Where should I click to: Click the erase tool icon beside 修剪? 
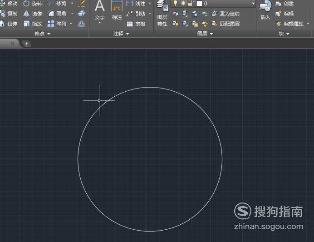81,4
